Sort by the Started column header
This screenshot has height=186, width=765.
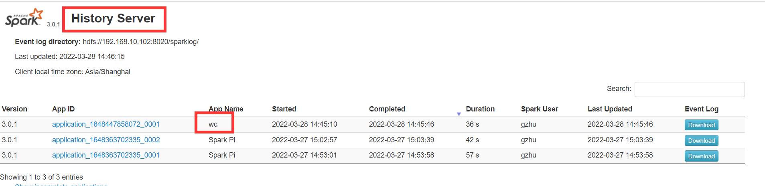tap(284, 109)
